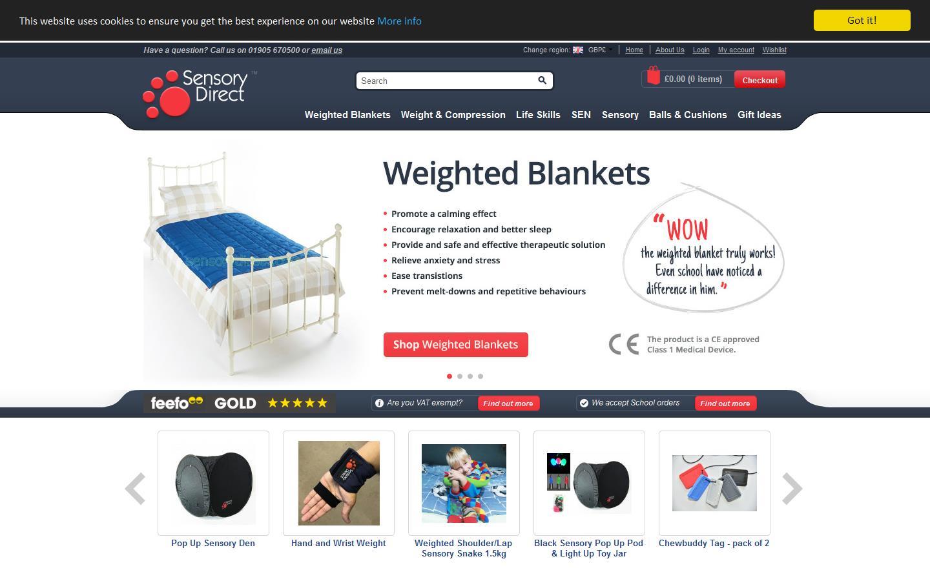
Task: Expand the Weight & Compression menu
Action: [x=453, y=115]
